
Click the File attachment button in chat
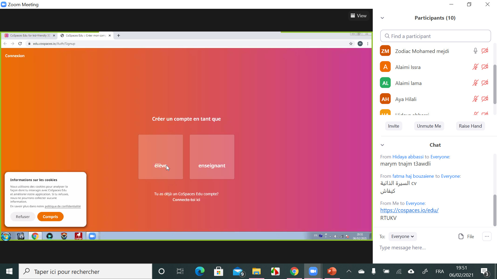[466, 236]
